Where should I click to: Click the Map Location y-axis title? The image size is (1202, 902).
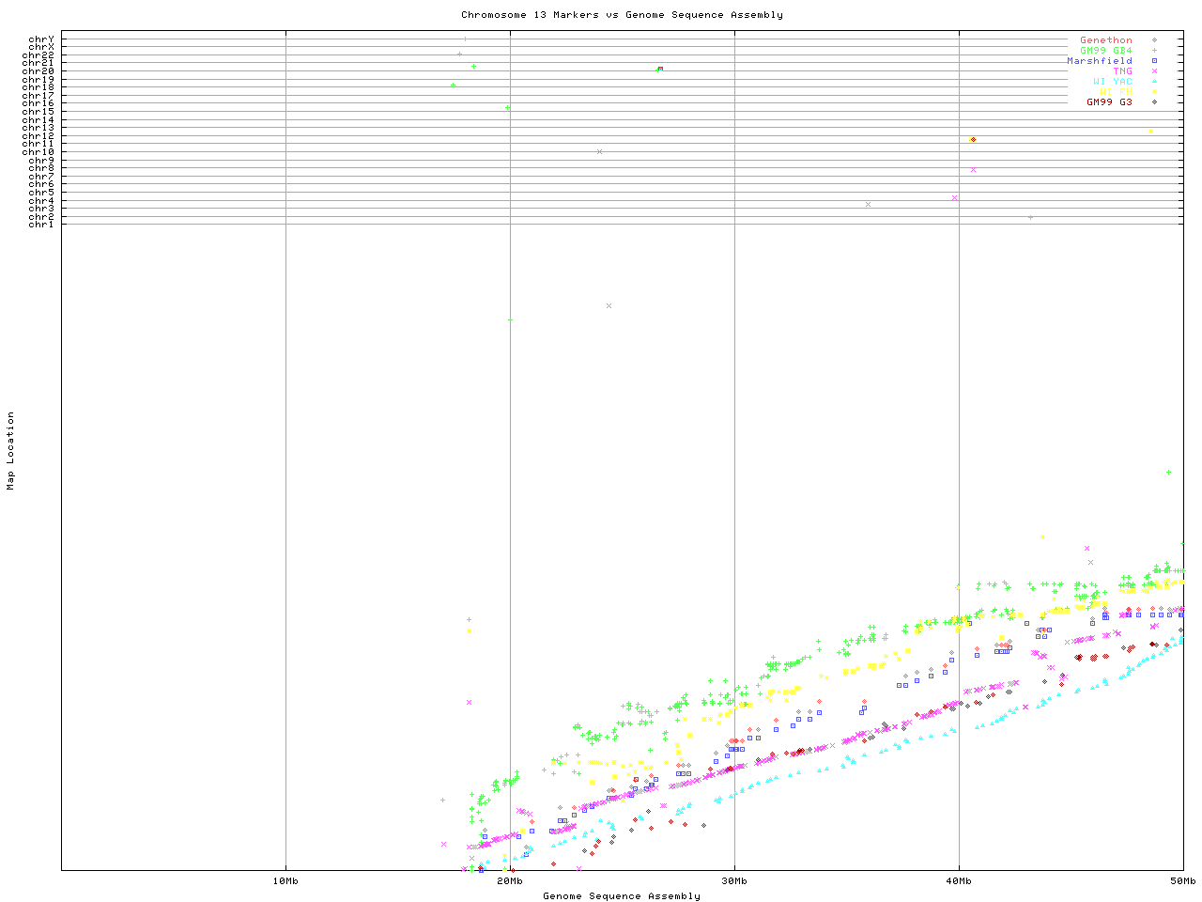pyautogui.click(x=11, y=451)
